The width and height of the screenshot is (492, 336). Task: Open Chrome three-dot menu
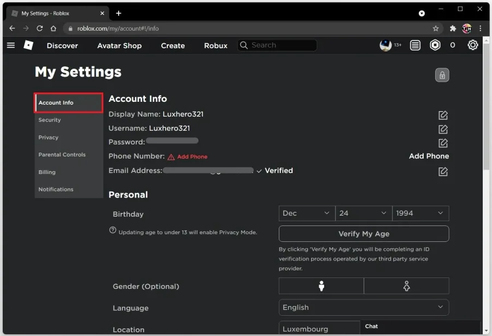click(x=481, y=28)
